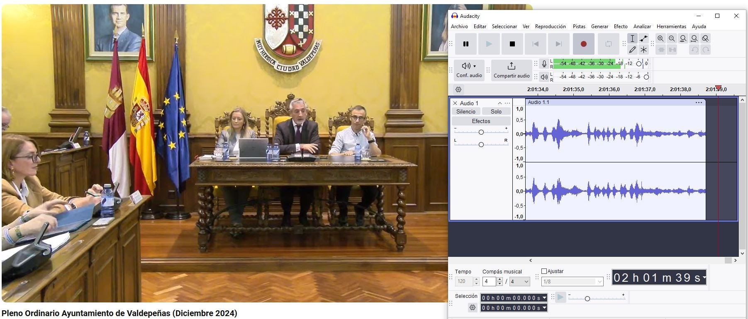This screenshot has height=319, width=748.
Task: Click the play-at-speed button
Action: [560, 297]
